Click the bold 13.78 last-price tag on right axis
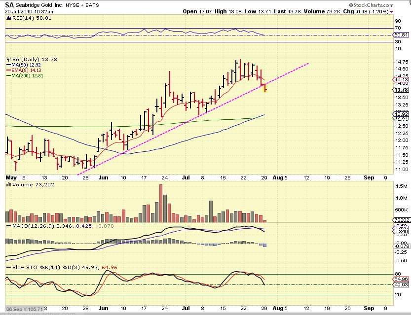 coord(401,90)
